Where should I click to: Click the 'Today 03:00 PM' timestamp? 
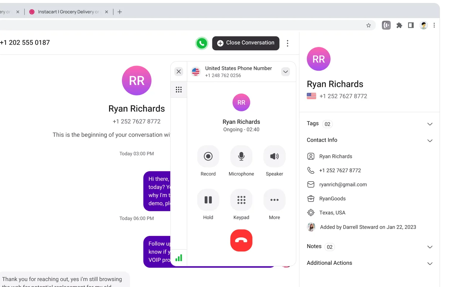(x=137, y=153)
